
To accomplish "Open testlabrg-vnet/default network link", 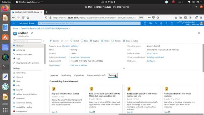I will click(x=156, y=57).
